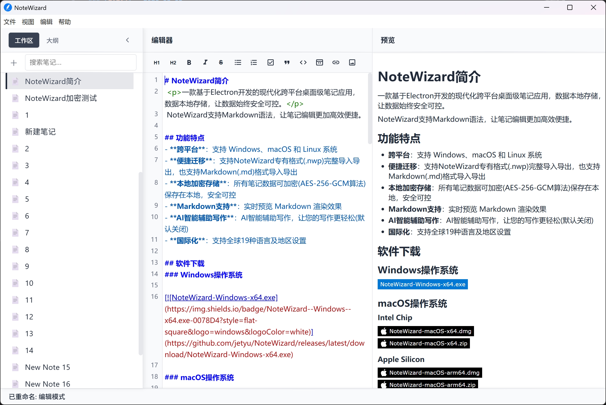Insert a Heading 1 with H1 button
Screen dimensions: 606x405
tap(157, 62)
